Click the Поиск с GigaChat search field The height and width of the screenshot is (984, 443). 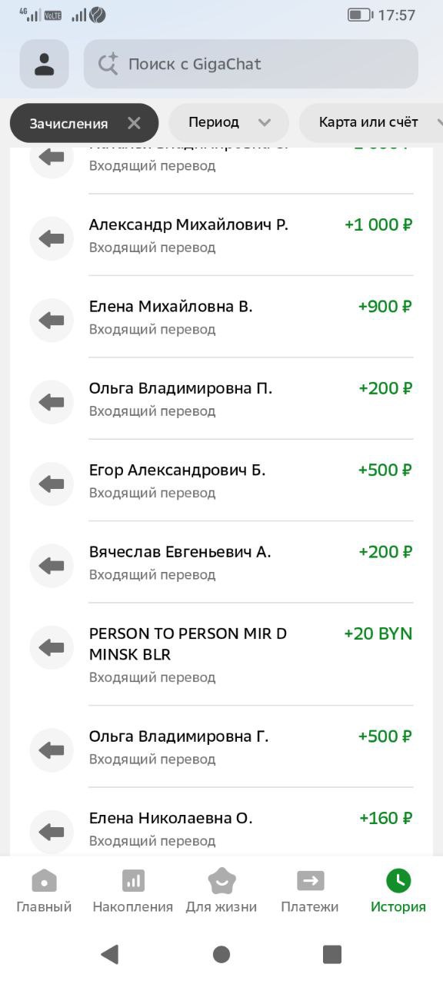coord(251,64)
